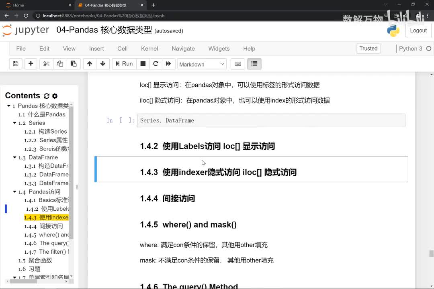Open the Kernel menu
434x289 pixels.
click(x=149, y=49)
